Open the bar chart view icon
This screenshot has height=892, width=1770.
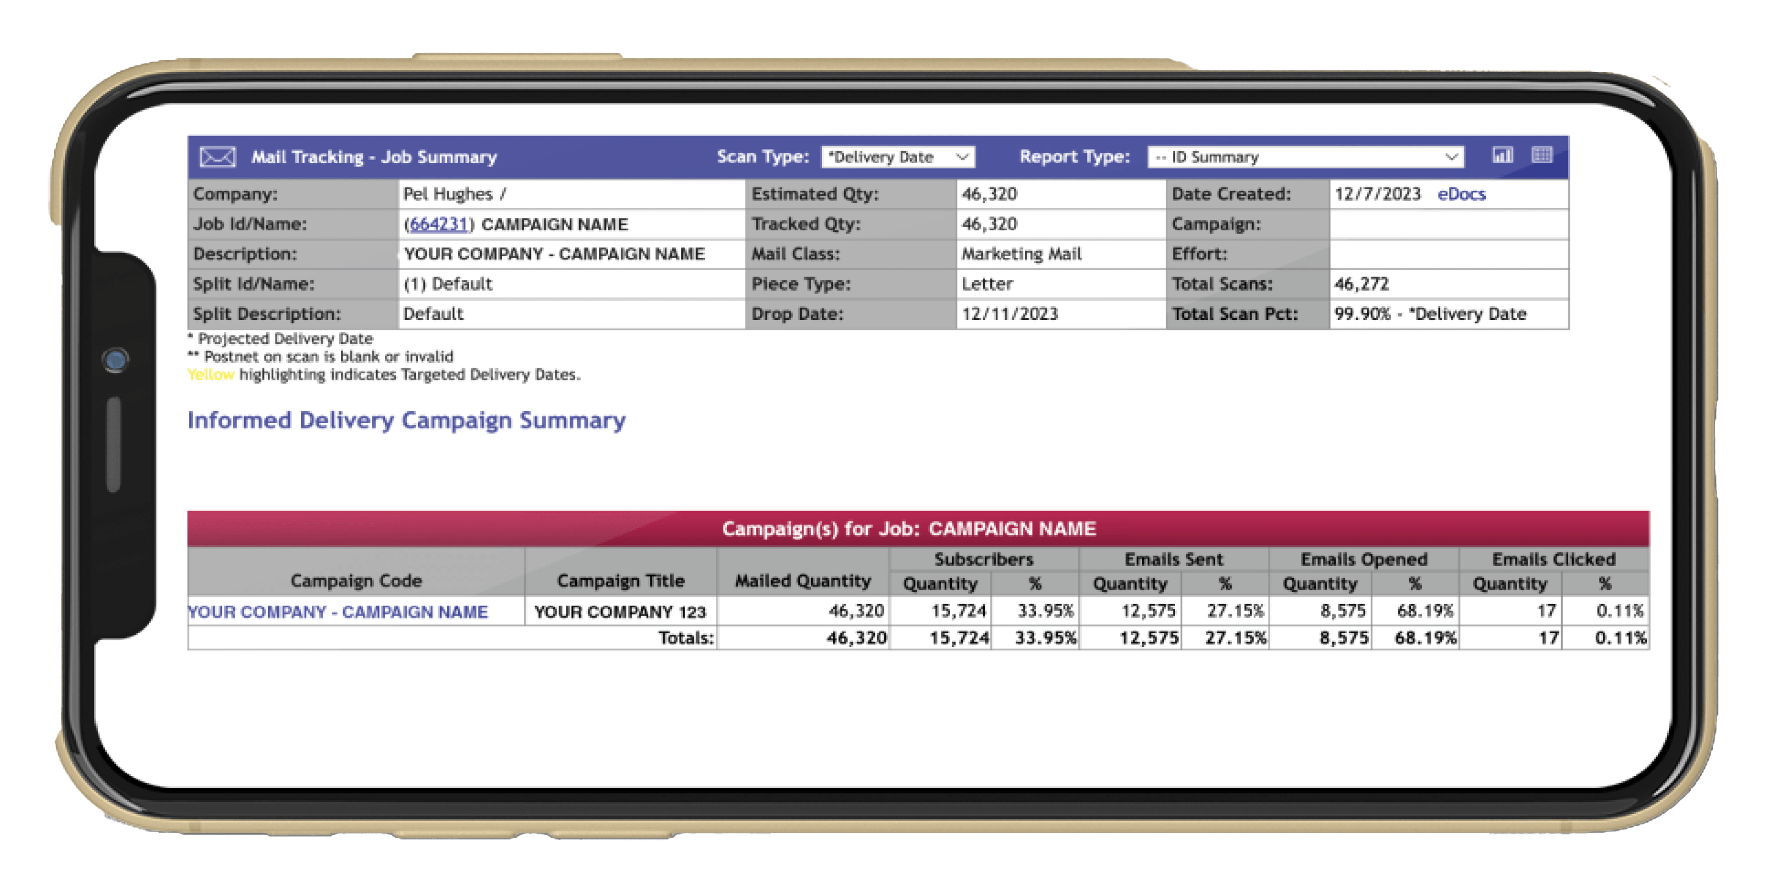pyautogui.click(x=1502, y=156)
